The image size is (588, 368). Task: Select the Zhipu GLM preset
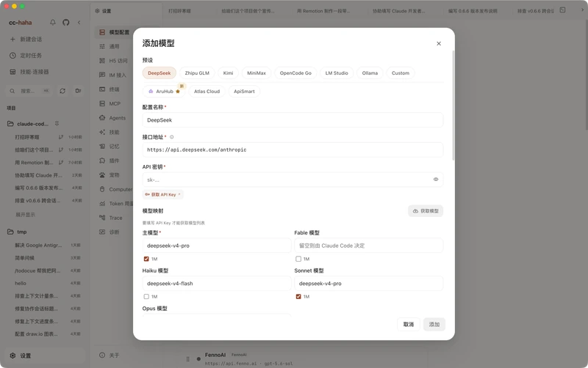197,73
